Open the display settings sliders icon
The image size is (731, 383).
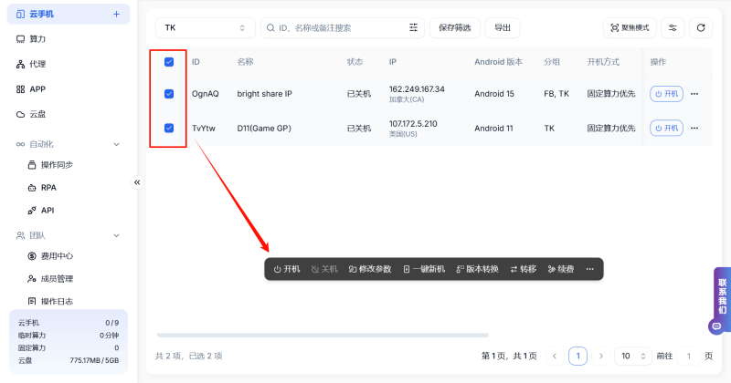pyautogui.click(x=673, y=28)
